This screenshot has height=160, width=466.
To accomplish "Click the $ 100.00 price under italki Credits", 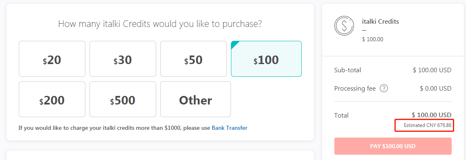I will (373, 39).
